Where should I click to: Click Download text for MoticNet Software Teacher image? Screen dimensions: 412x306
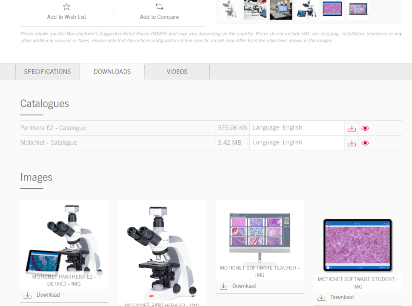click(244, 286)
